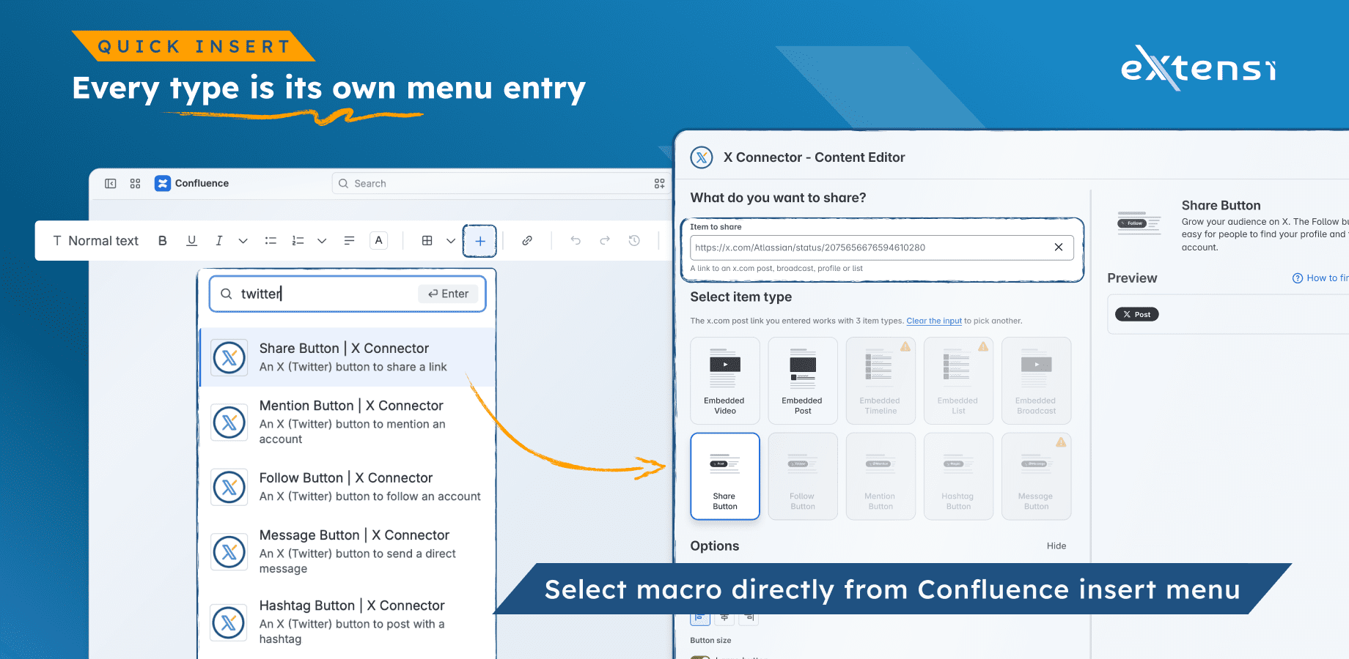Image resolution: width=1349 pixels, height=659 pixels.
Task: Open text alignment options
Action: 349,241
